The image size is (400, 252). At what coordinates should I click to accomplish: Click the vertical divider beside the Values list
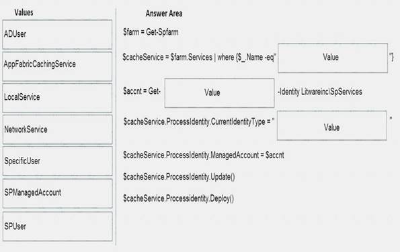[116, 127]
